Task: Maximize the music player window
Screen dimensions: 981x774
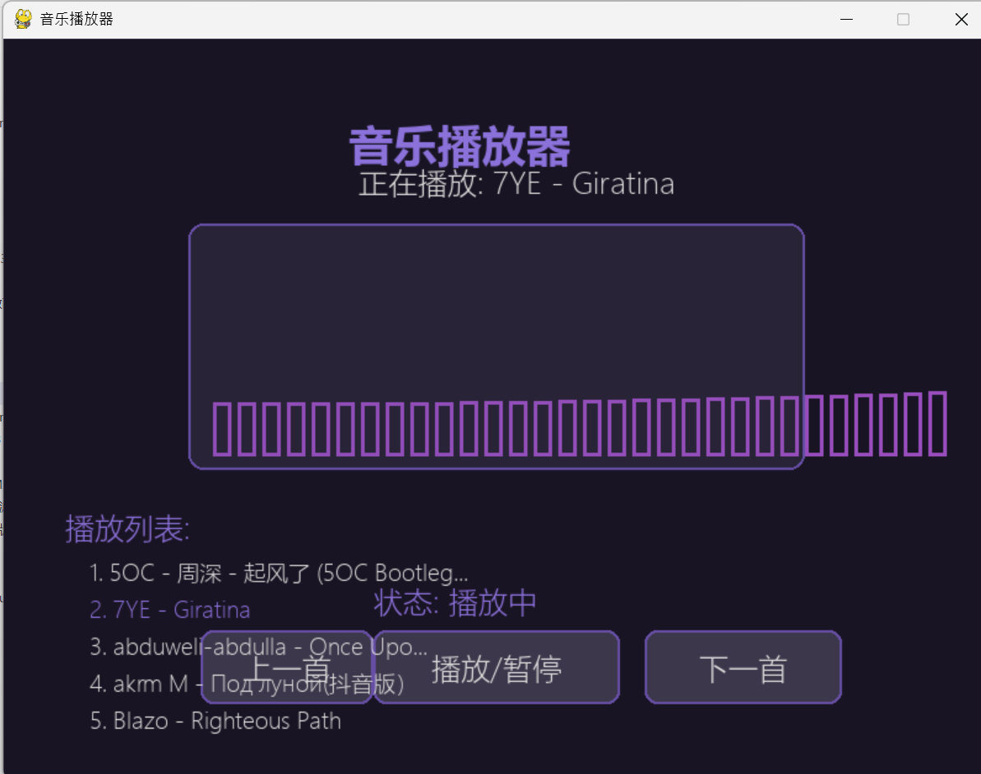Action: click(903, 18)
